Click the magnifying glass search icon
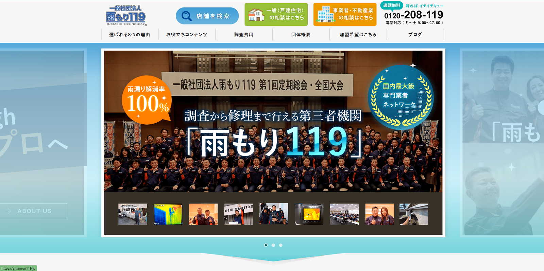This screenshot has height=271, width=544. click(x=186, y=16)
